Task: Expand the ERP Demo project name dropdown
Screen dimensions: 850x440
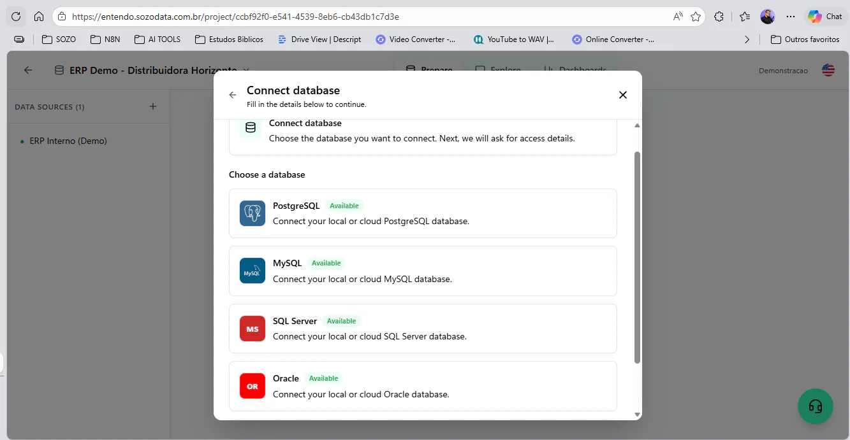Action: pyautogui.click(x=247, y=70)
